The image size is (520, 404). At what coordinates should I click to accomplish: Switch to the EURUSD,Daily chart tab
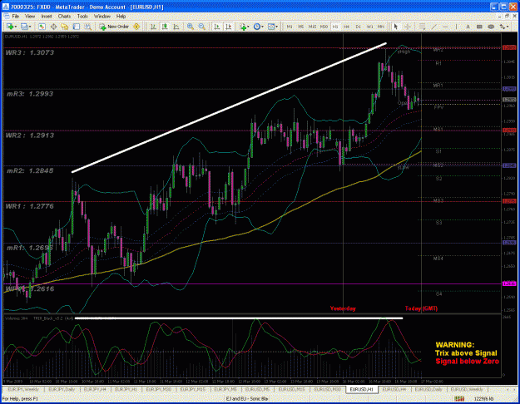point(428,389)
